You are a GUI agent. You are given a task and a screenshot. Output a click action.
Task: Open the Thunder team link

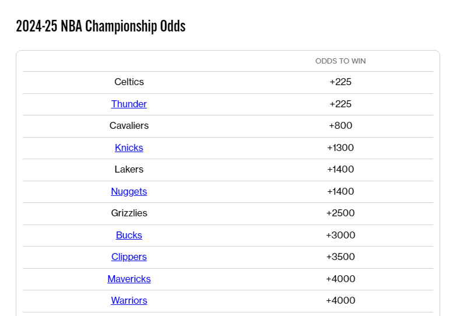tap(129, 104)
